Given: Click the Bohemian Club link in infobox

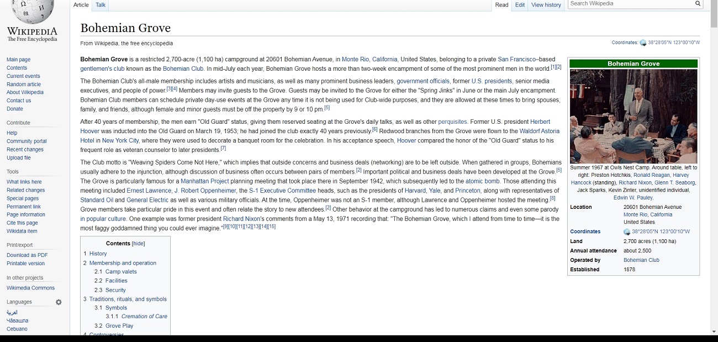Looking at the screenshot, I should 641,260.
